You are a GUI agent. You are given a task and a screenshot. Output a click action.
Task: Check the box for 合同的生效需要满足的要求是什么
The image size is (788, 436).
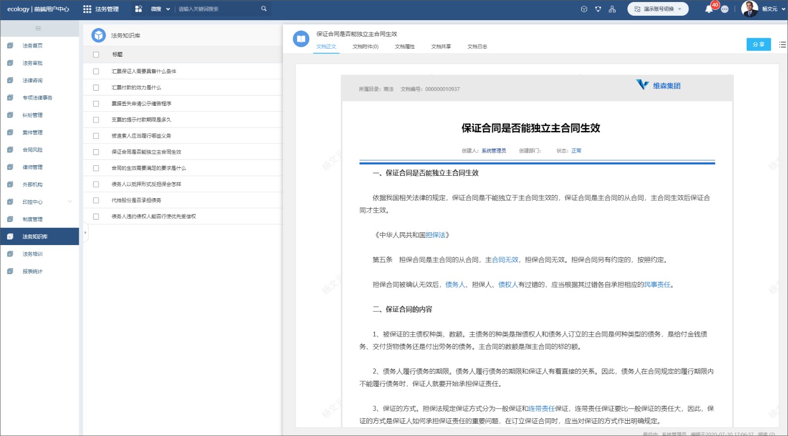coord(96,168)
